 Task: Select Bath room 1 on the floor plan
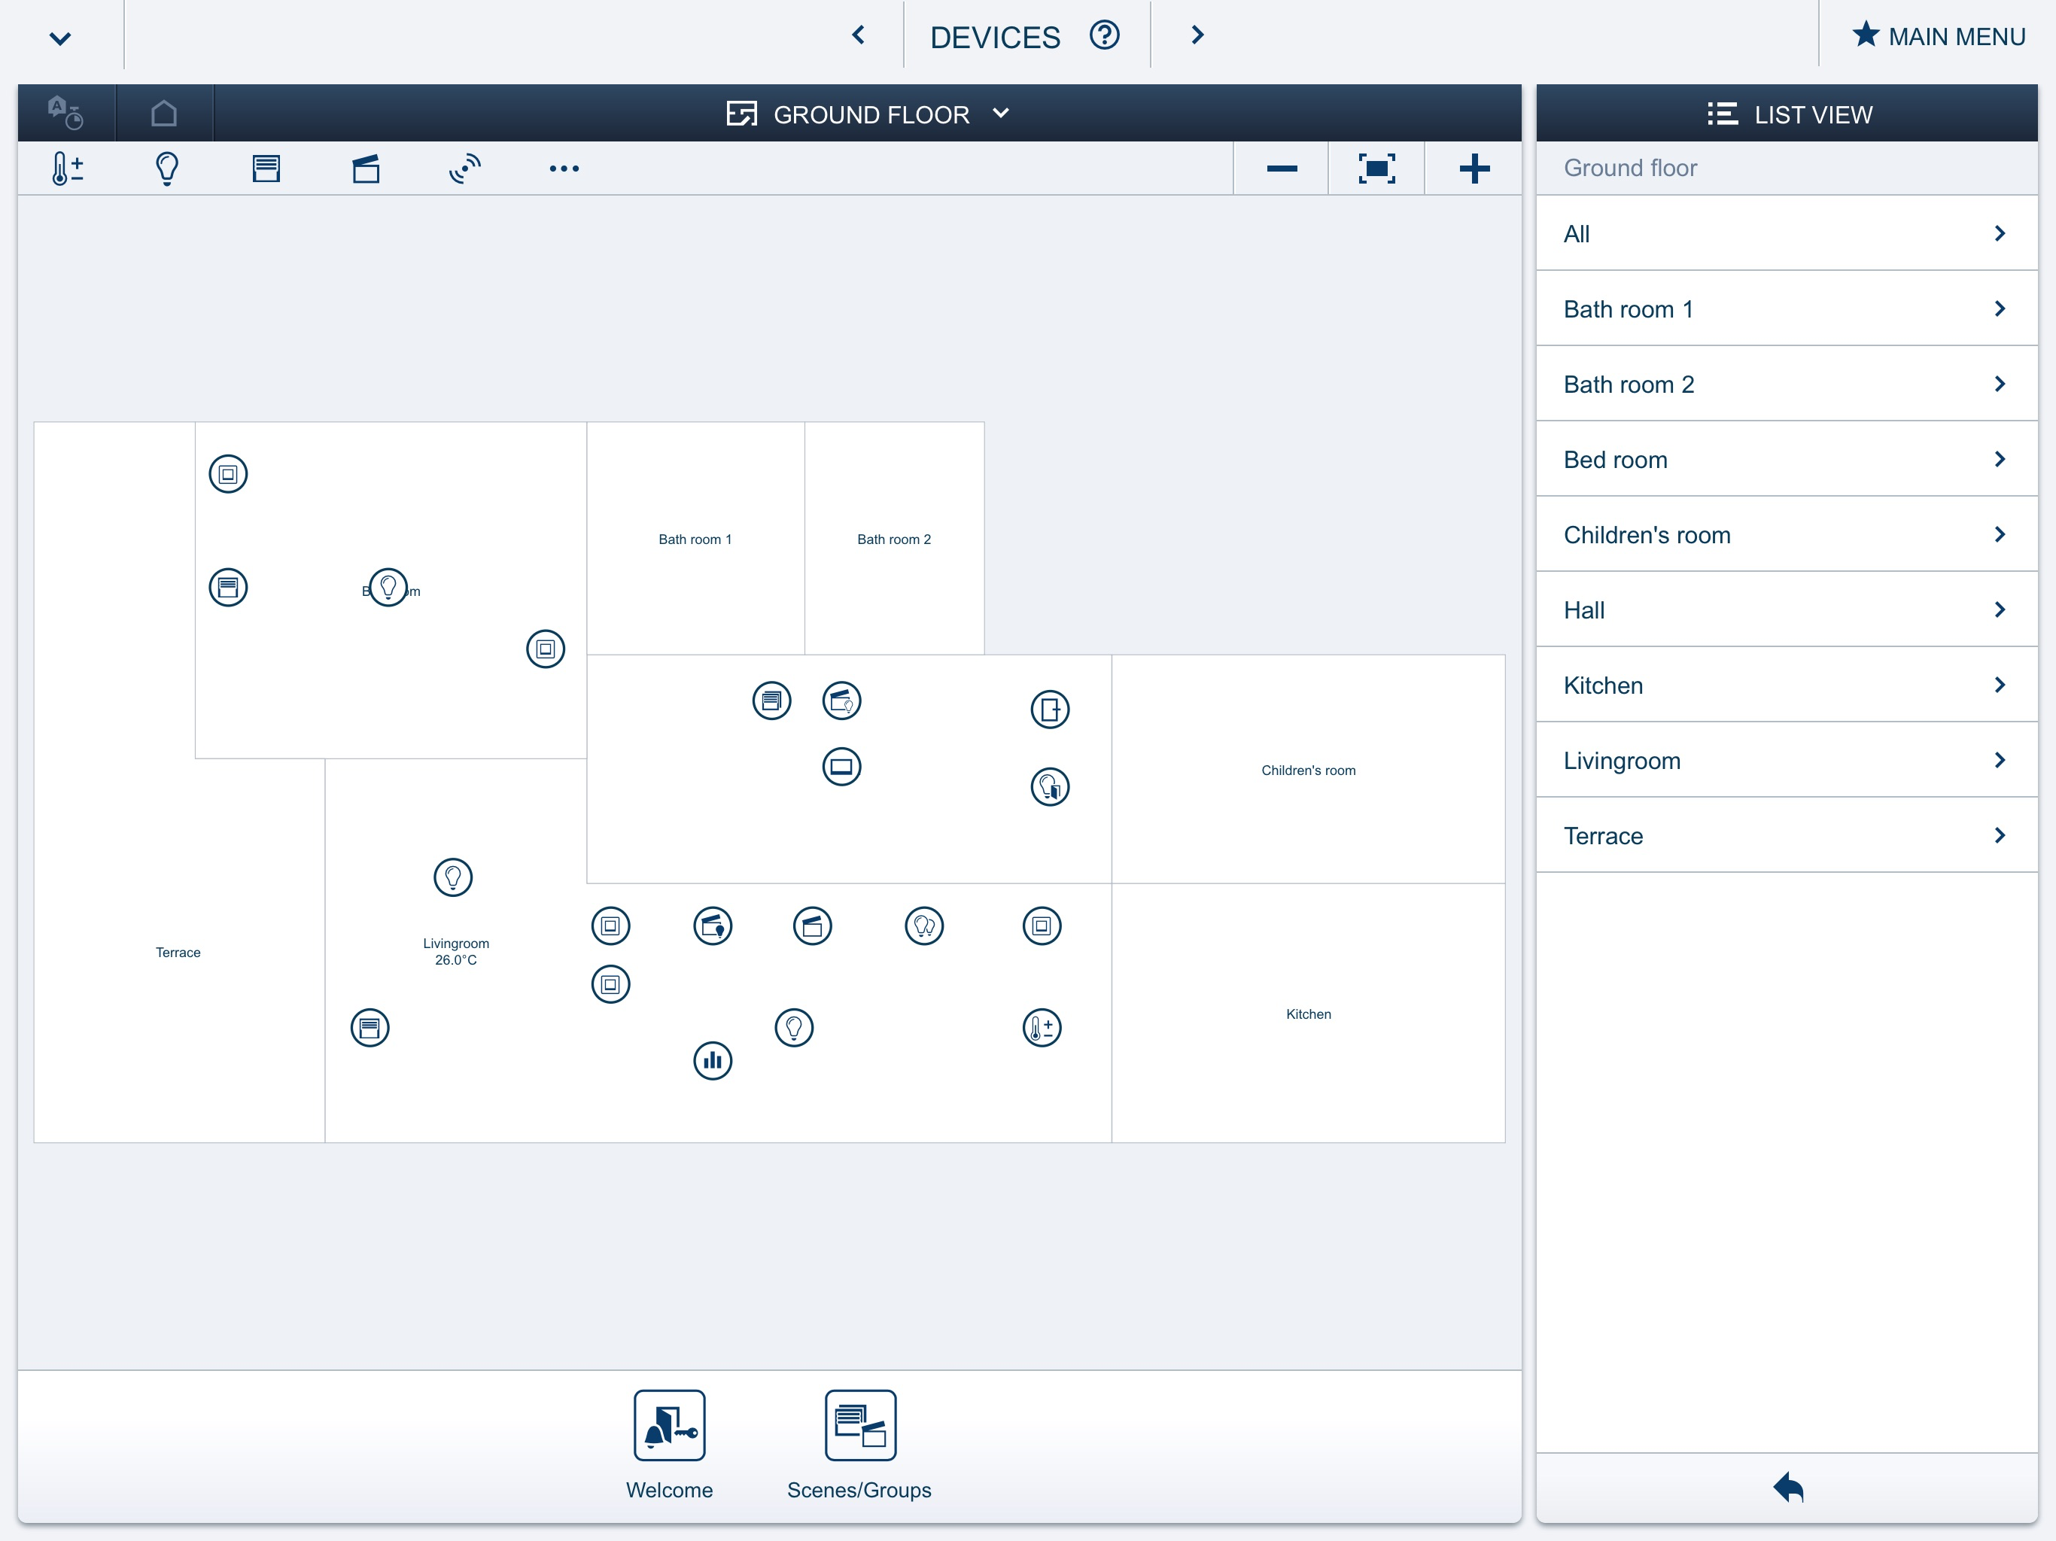click(695, 539)
